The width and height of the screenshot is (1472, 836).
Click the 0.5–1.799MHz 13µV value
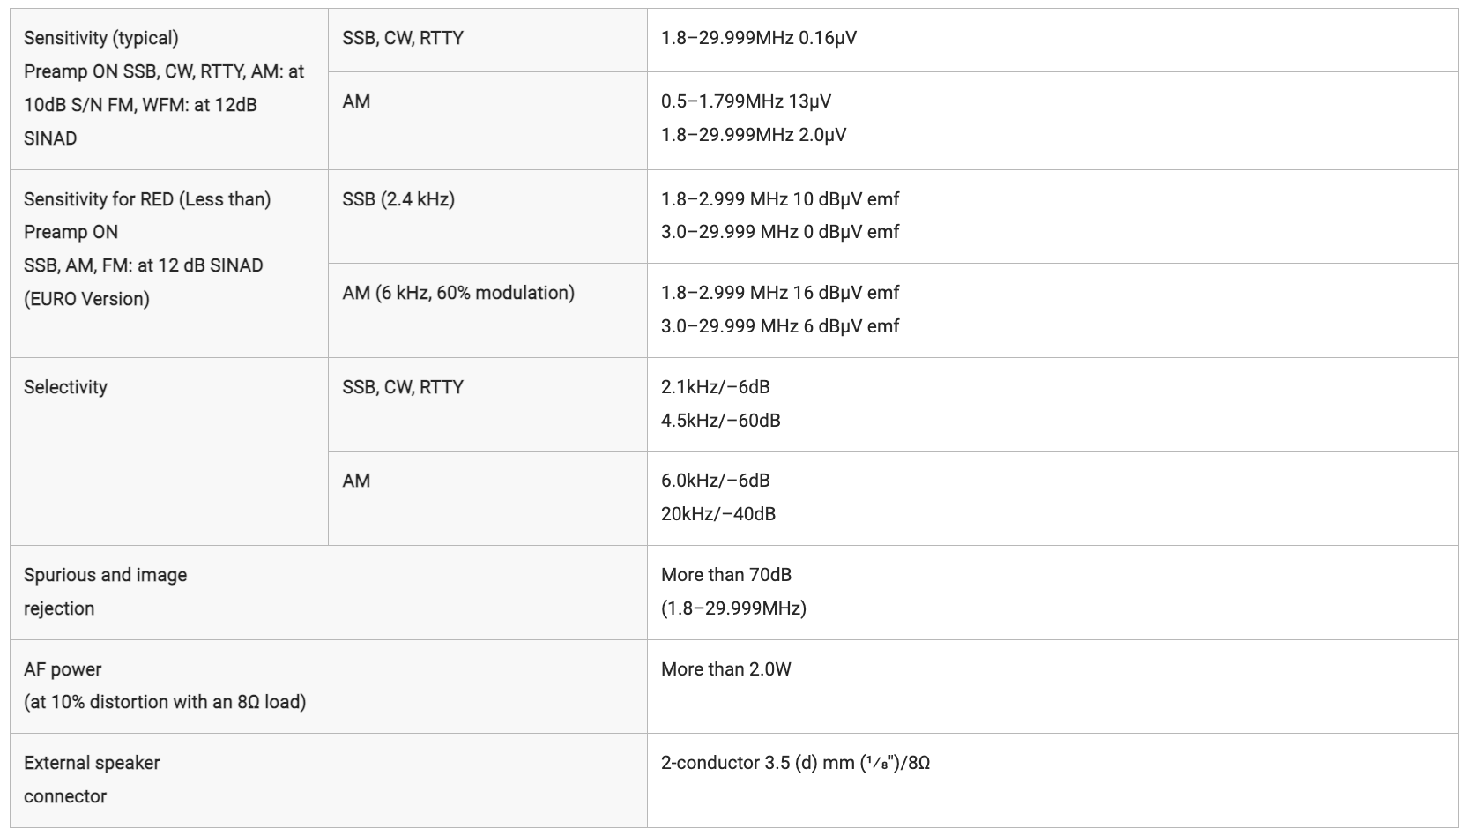click(746, 101)
